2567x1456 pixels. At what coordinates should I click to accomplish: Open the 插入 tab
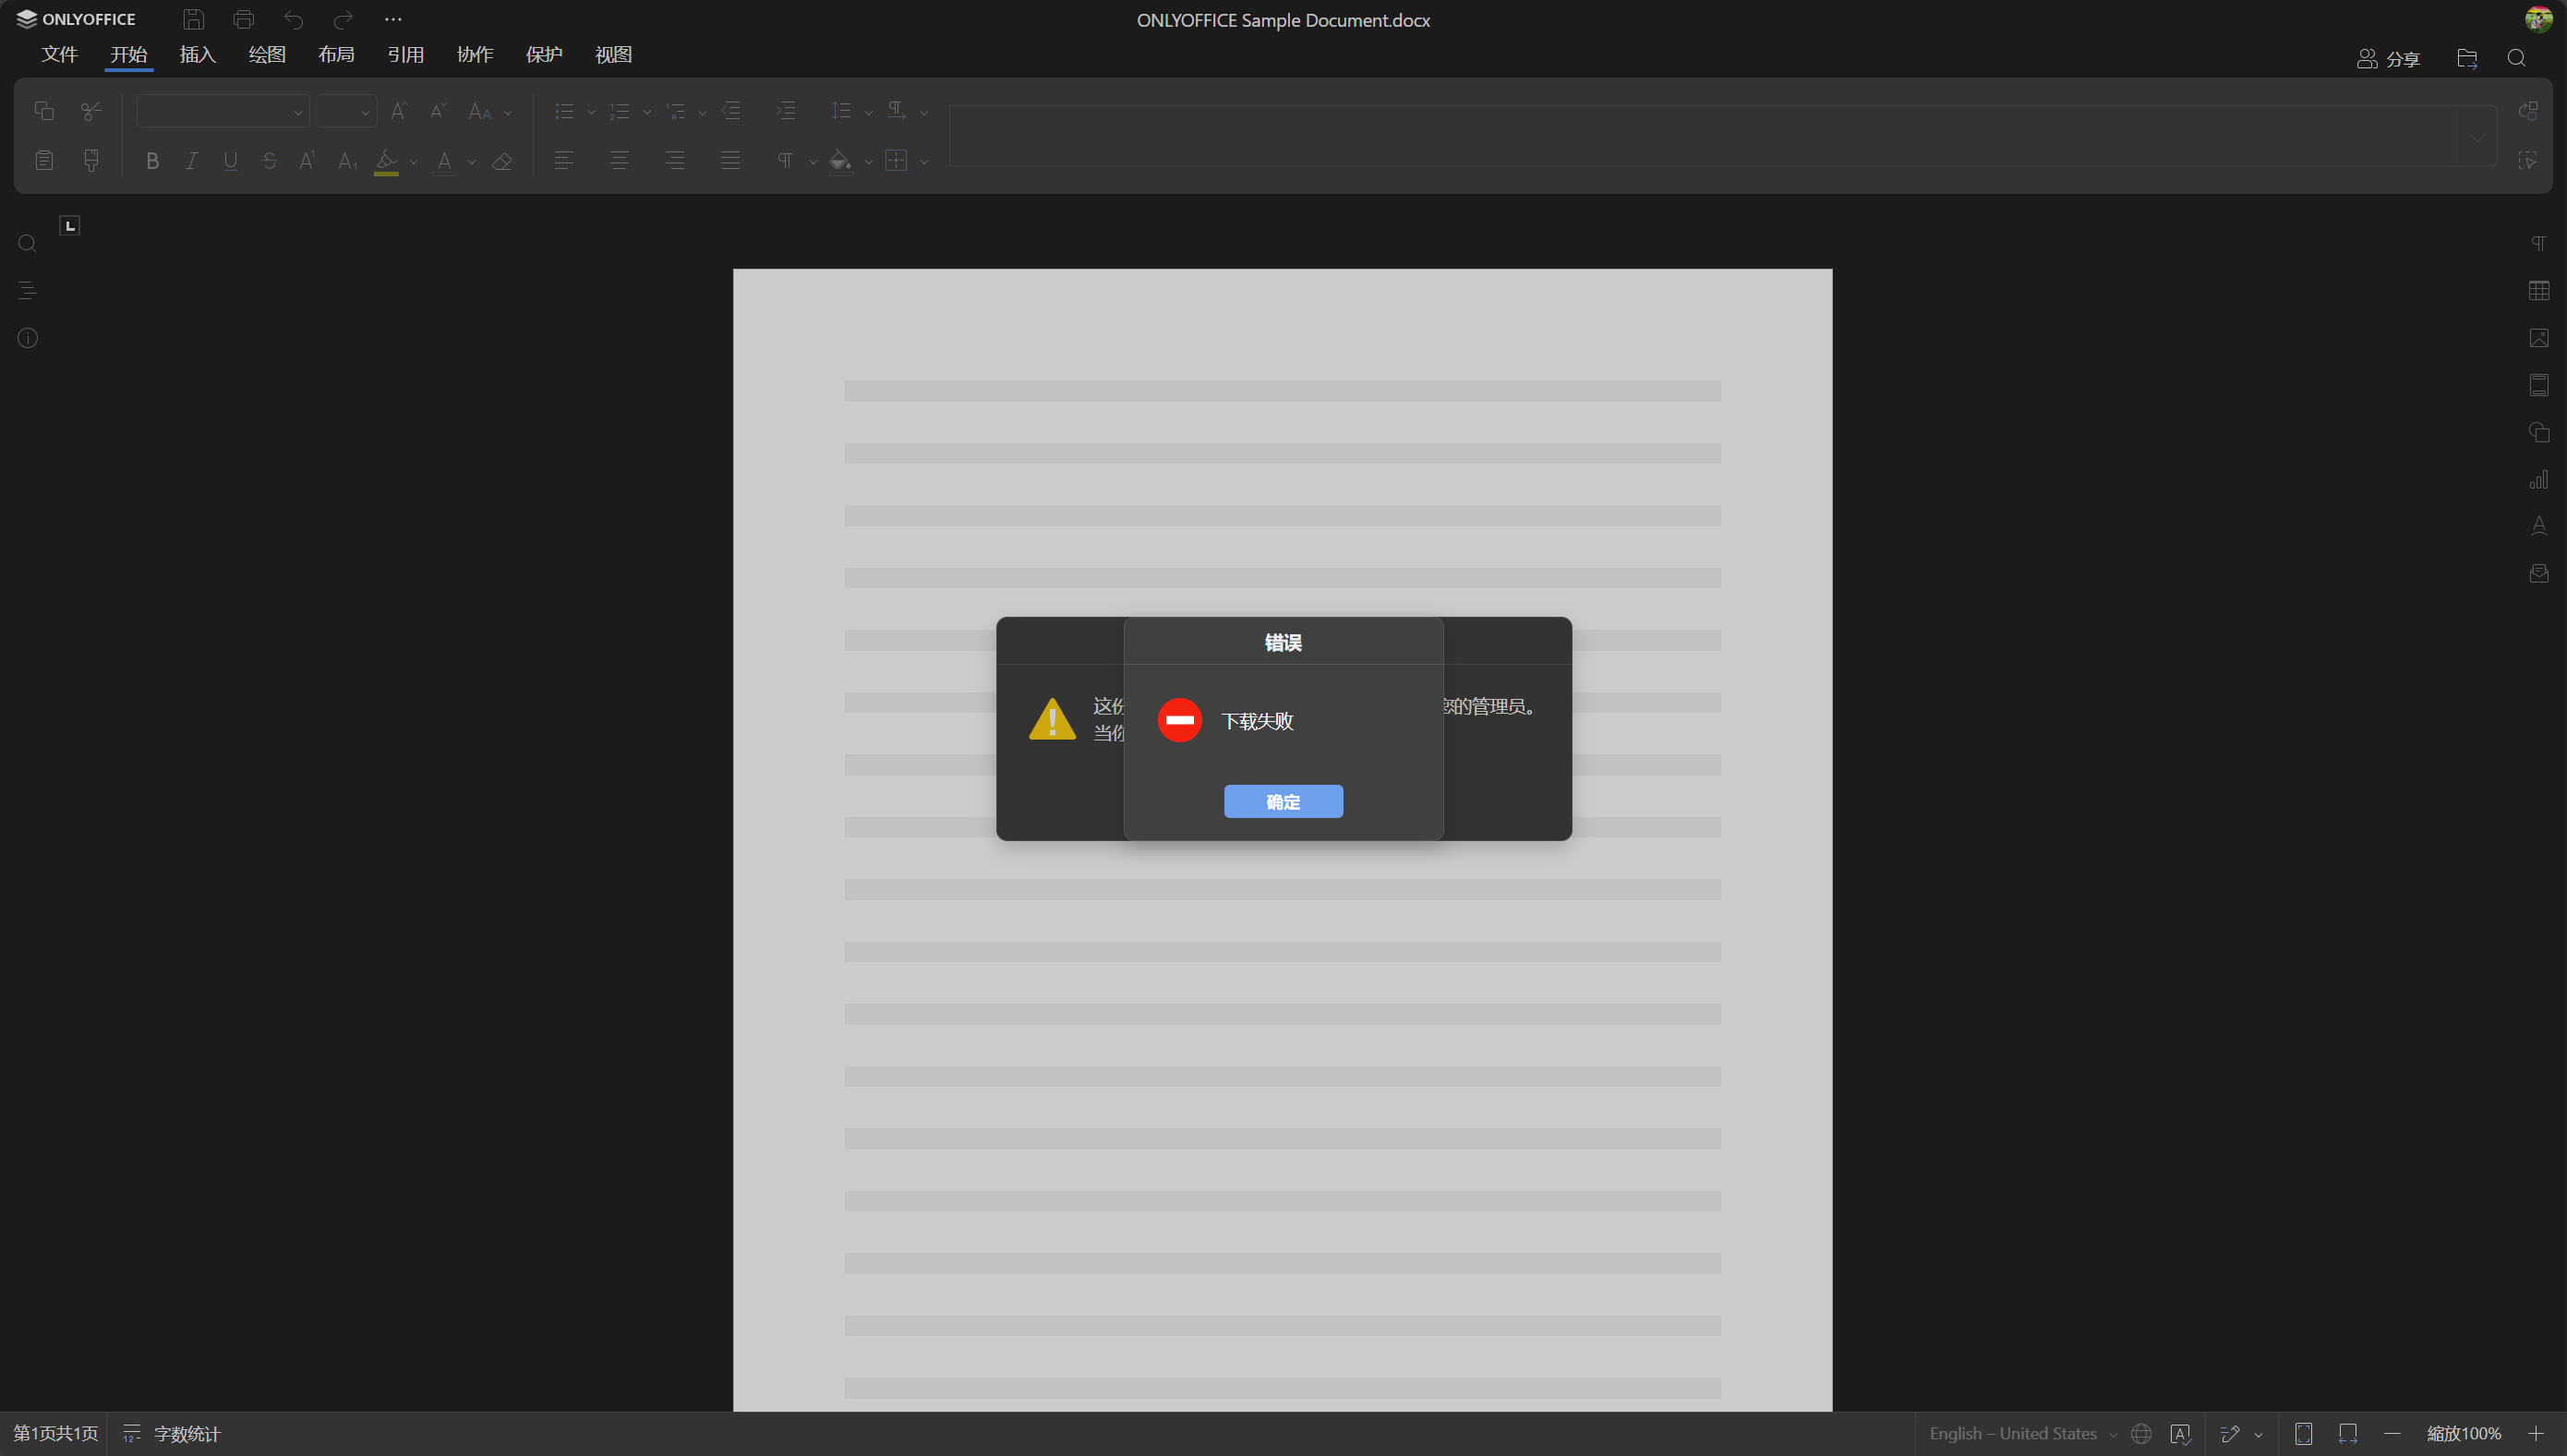tap(197, 55)
